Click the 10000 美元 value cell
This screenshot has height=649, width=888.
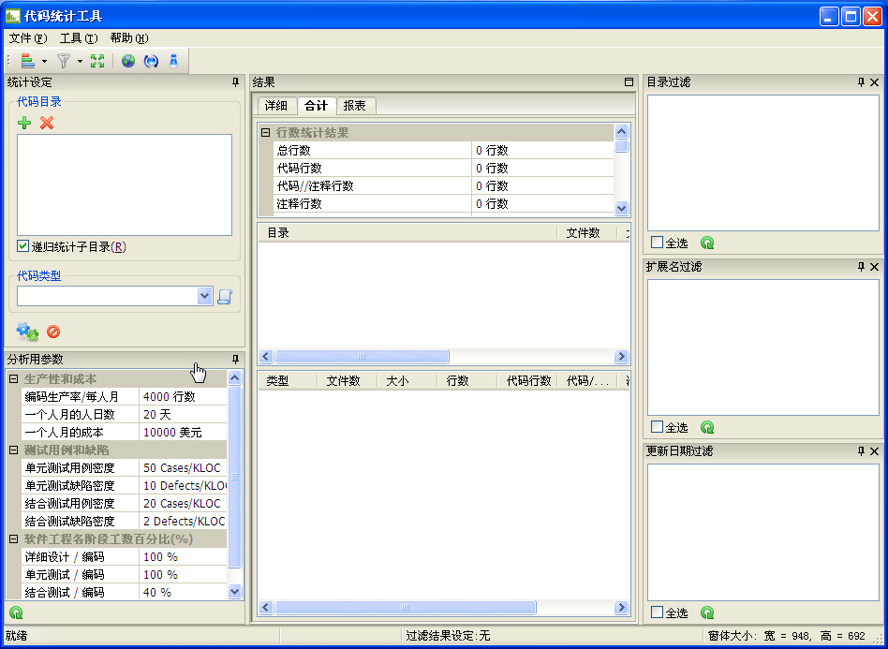coord(183,433)
